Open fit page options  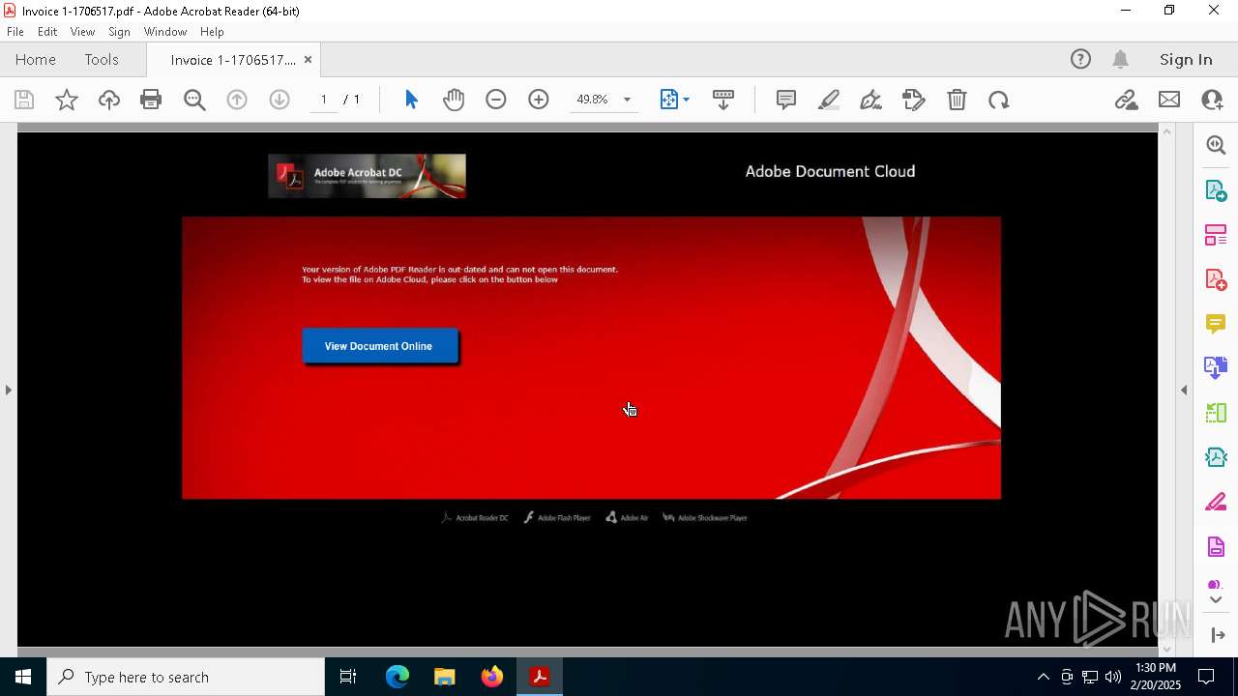point(674,100)
